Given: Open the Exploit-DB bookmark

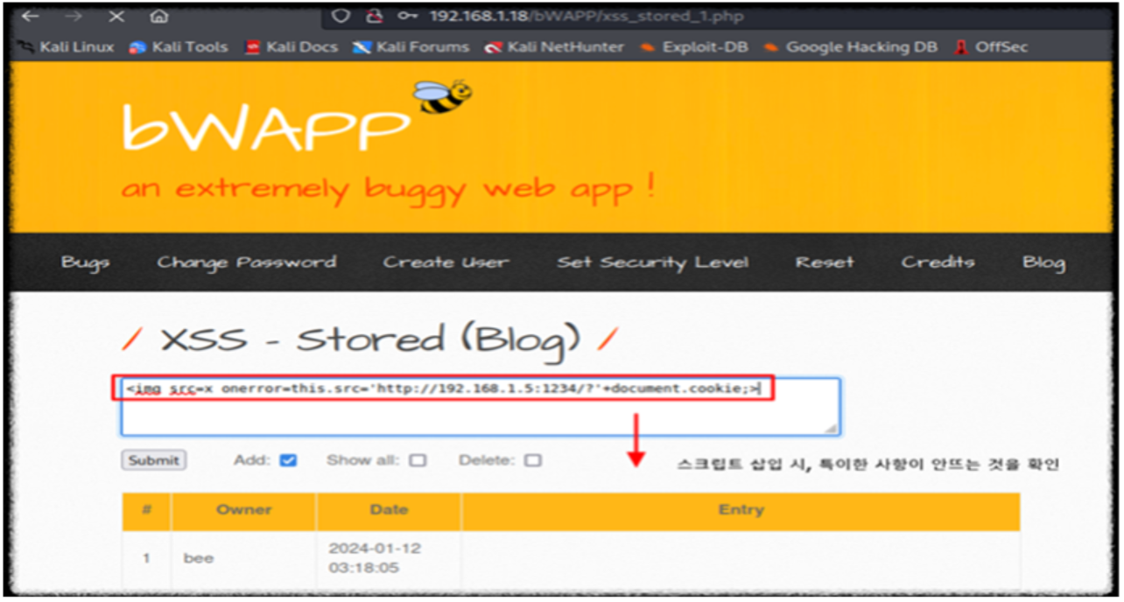Looking at the screenshot, I should tap(694, 47).
